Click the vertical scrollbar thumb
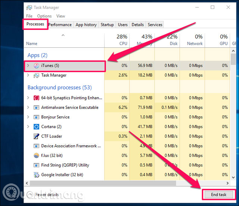 tap(233, 59)
